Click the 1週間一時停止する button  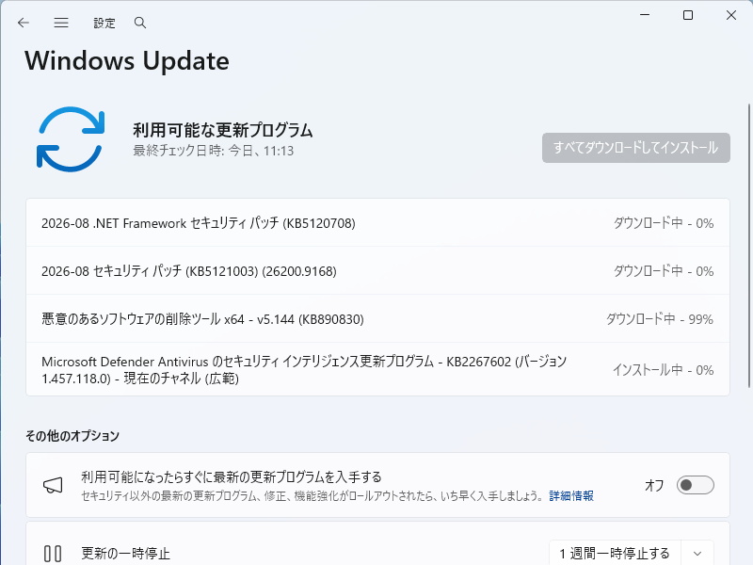(x=615, y=554)
